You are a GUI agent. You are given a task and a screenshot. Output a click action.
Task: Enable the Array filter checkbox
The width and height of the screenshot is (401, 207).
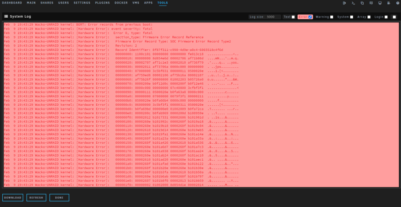tap(369, 17)
